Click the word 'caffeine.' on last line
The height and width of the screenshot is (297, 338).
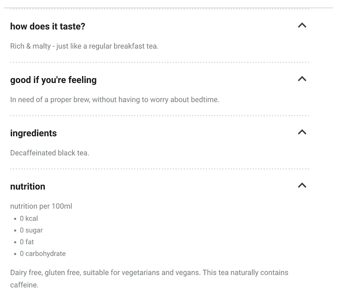pyautogui.click(x=24, y=285)
